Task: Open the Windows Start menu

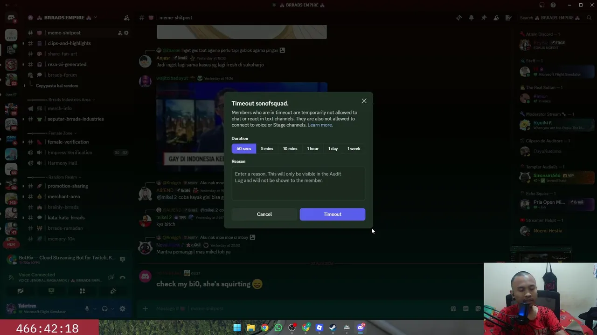Action: tap(237, 328)
